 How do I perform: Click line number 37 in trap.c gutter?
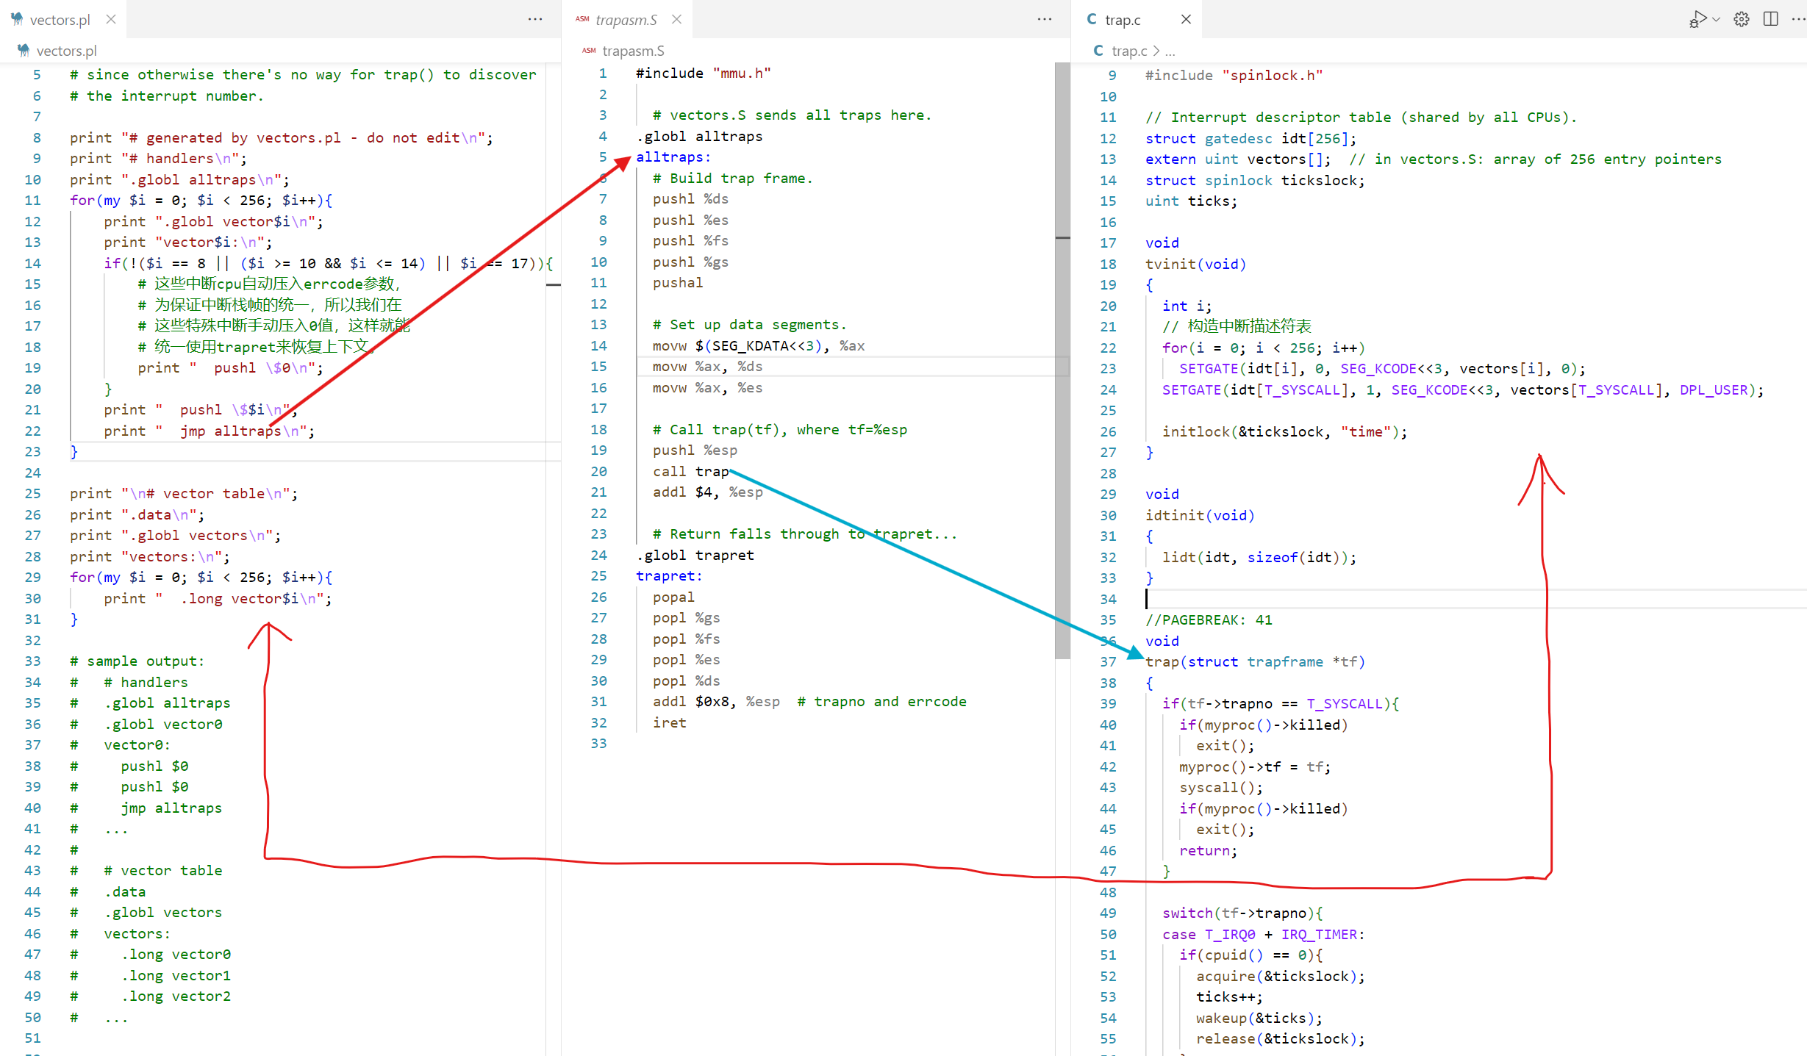click(x=1108, y=661)
